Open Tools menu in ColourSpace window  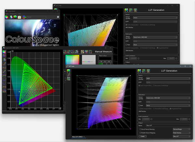click(7, 14)
